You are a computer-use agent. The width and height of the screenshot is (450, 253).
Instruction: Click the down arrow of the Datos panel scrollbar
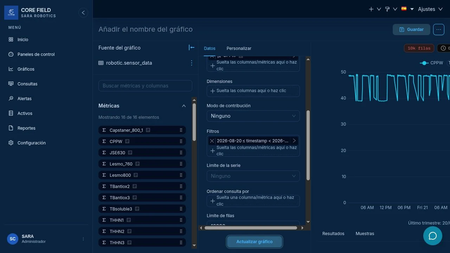click(308, 222)
